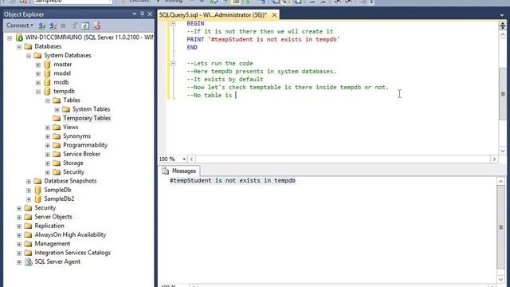
Task: Click the tempdb database cylinder icon
Action: click(x=48, y=91)
